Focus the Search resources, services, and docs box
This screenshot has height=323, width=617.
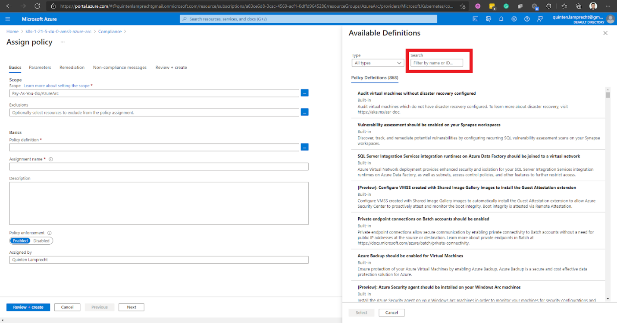[308, 19]
